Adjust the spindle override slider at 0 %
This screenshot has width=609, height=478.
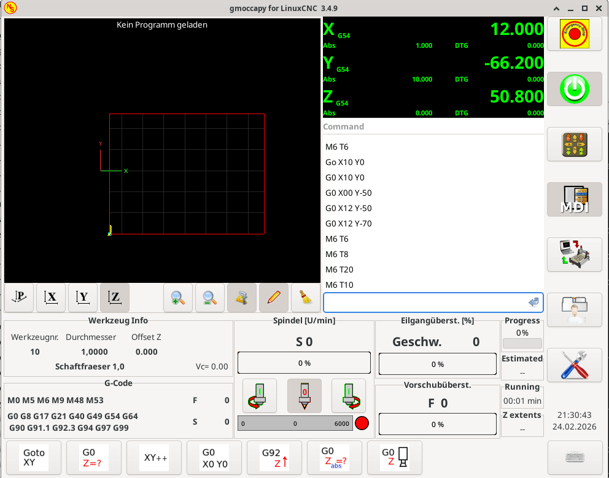click(x=304, y=363)
